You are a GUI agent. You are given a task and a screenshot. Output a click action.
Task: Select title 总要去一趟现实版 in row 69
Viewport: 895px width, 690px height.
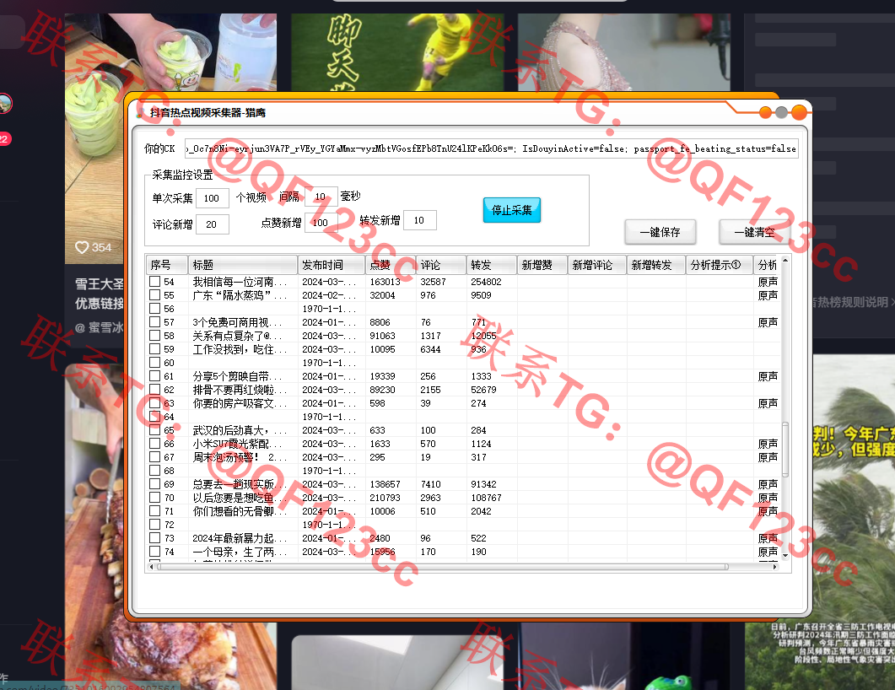(x=240, y=484)
